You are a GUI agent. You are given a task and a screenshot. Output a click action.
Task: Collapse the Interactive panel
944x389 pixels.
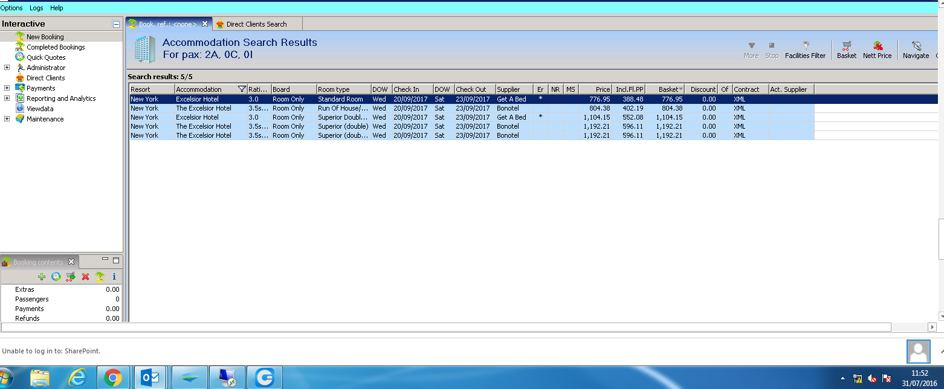coord(116,24)
